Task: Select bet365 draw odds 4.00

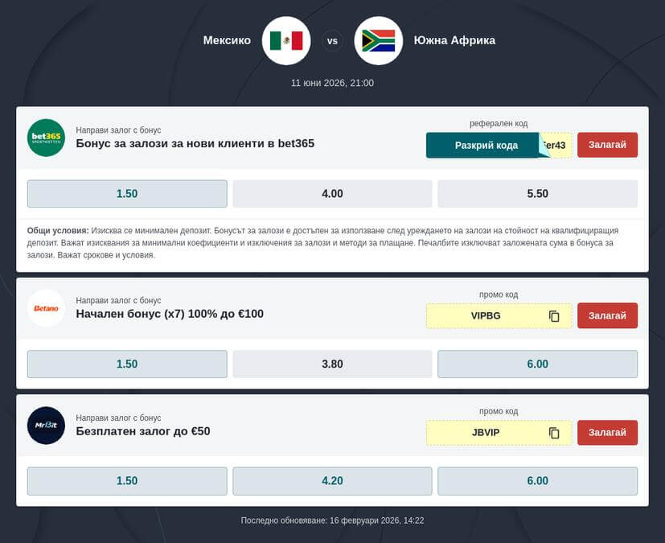Action: (332, 194)
